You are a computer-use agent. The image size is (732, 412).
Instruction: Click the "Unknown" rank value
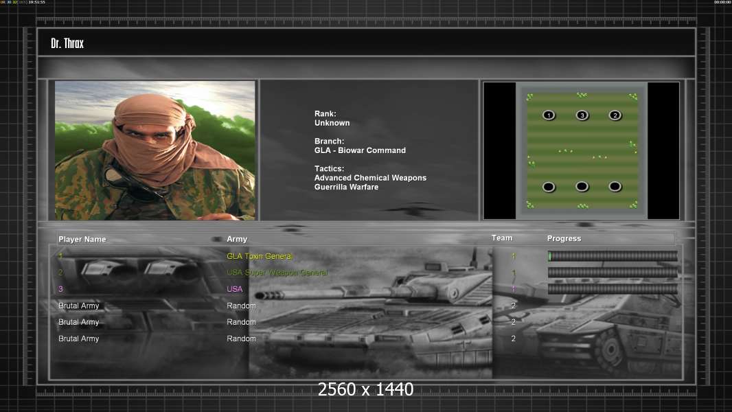click(x=332, y=123)
